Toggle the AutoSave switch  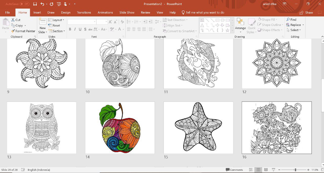25,4
